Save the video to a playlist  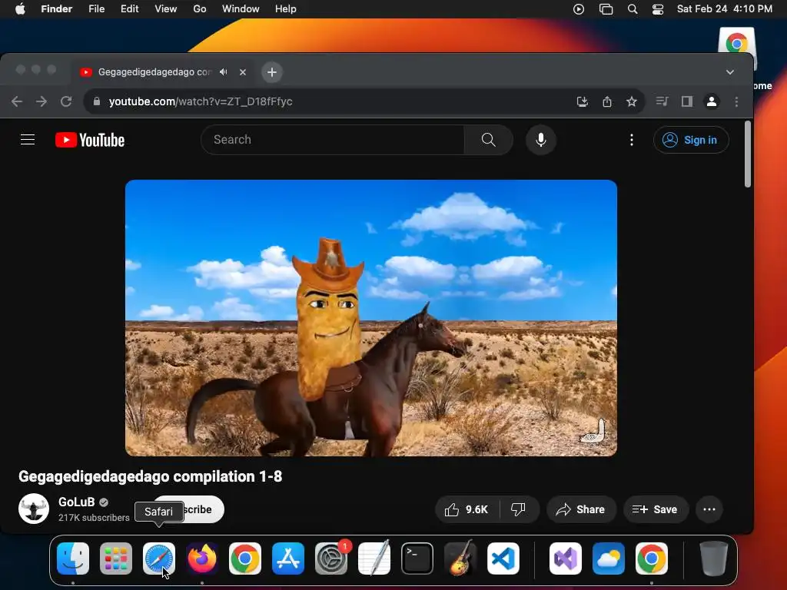[x=655, y=509]
